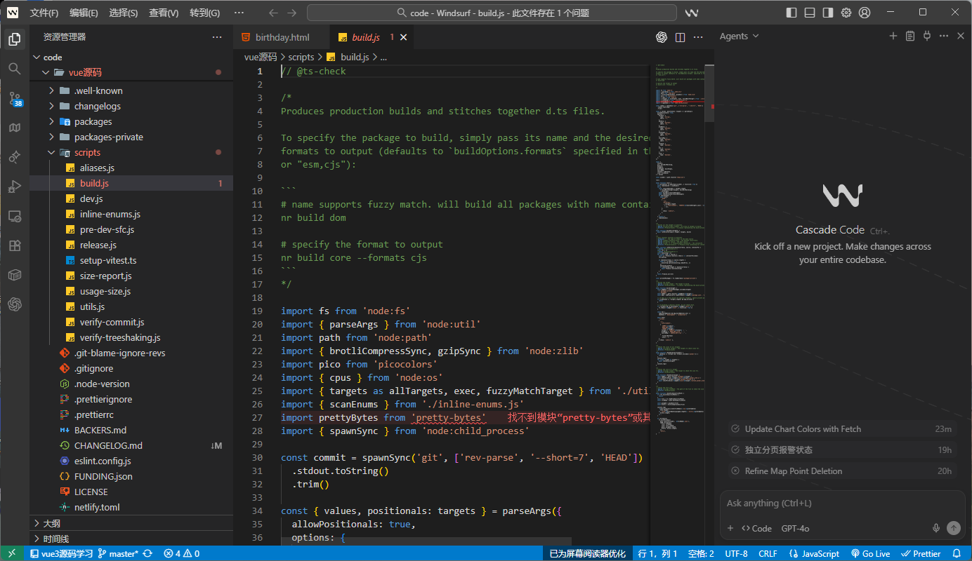
Task: Expand the packages-private folder
Action: point(51,137)
